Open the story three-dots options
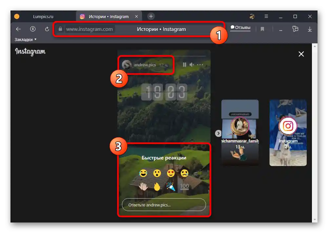The width and height of the screenshot is (328, 233). tap(200, 65)
